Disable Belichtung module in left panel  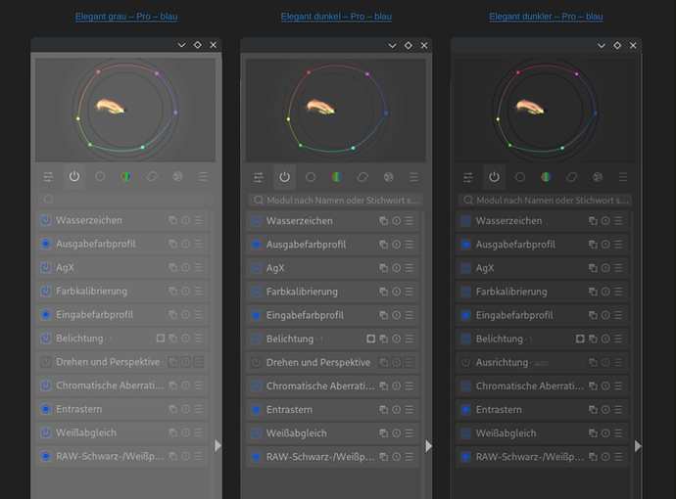(x=46, y=339)
